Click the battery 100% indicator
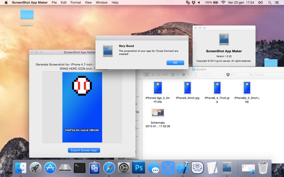Screen dimensions: 284x177 pos(211,2)
